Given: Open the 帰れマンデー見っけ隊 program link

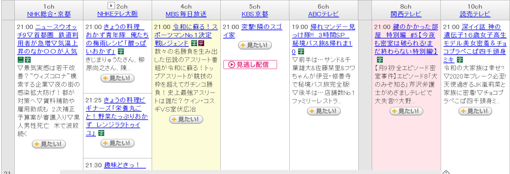Looking at the screenshot, I should pyautogui.click(x=323, y=39).
